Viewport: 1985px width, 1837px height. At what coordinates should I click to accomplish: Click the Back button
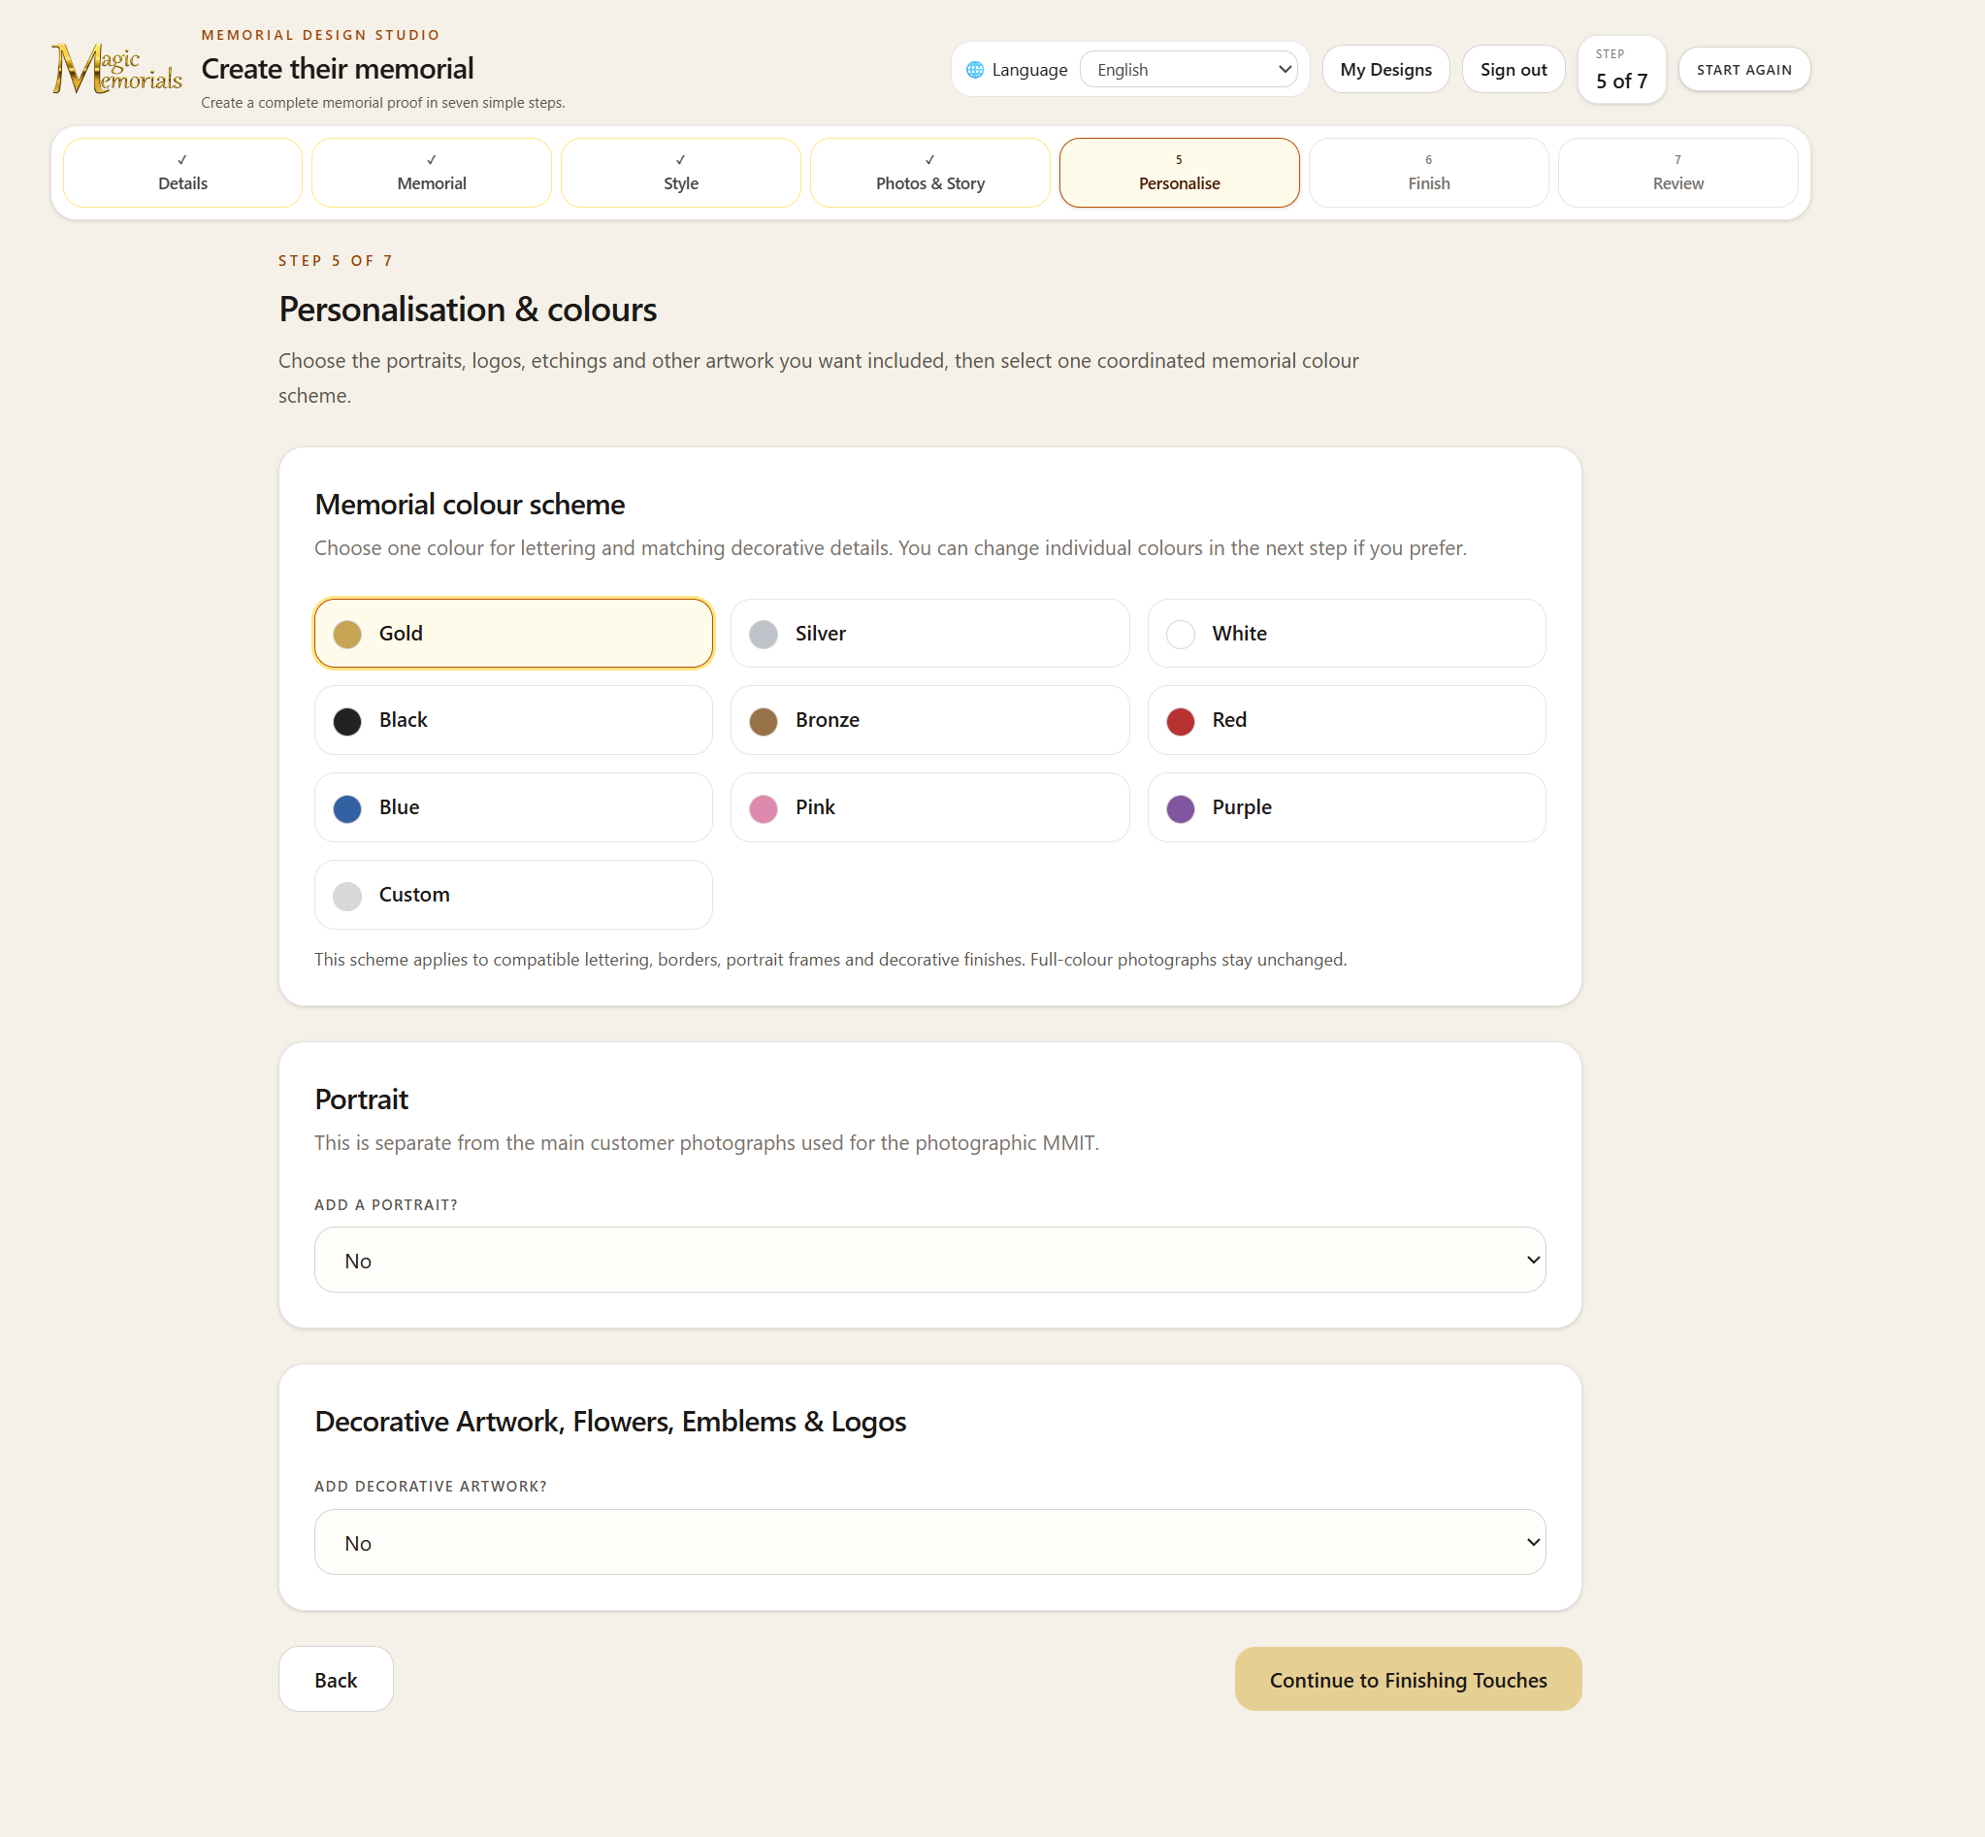coord(336,1679)
